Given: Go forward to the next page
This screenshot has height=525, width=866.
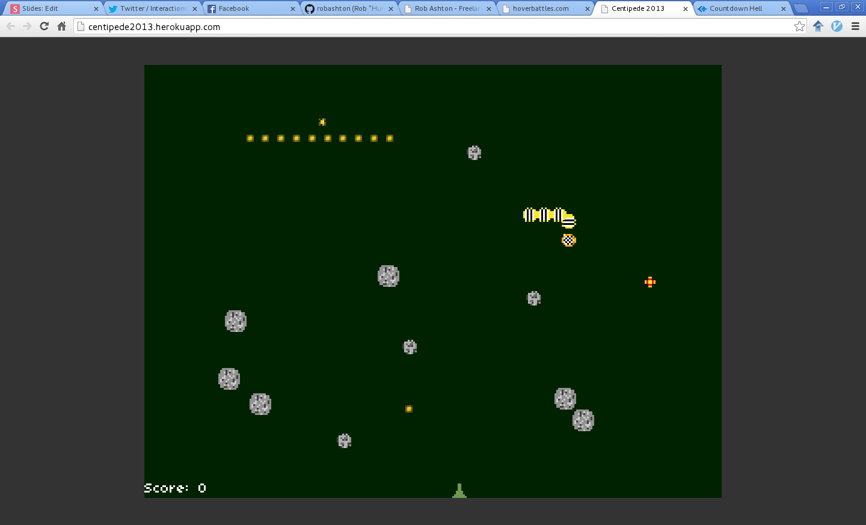Looking at the screenshot, I should point(27,26).
